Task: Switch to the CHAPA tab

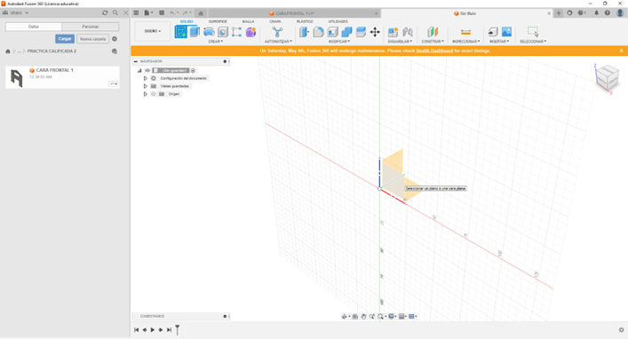Action: (275, 21)
